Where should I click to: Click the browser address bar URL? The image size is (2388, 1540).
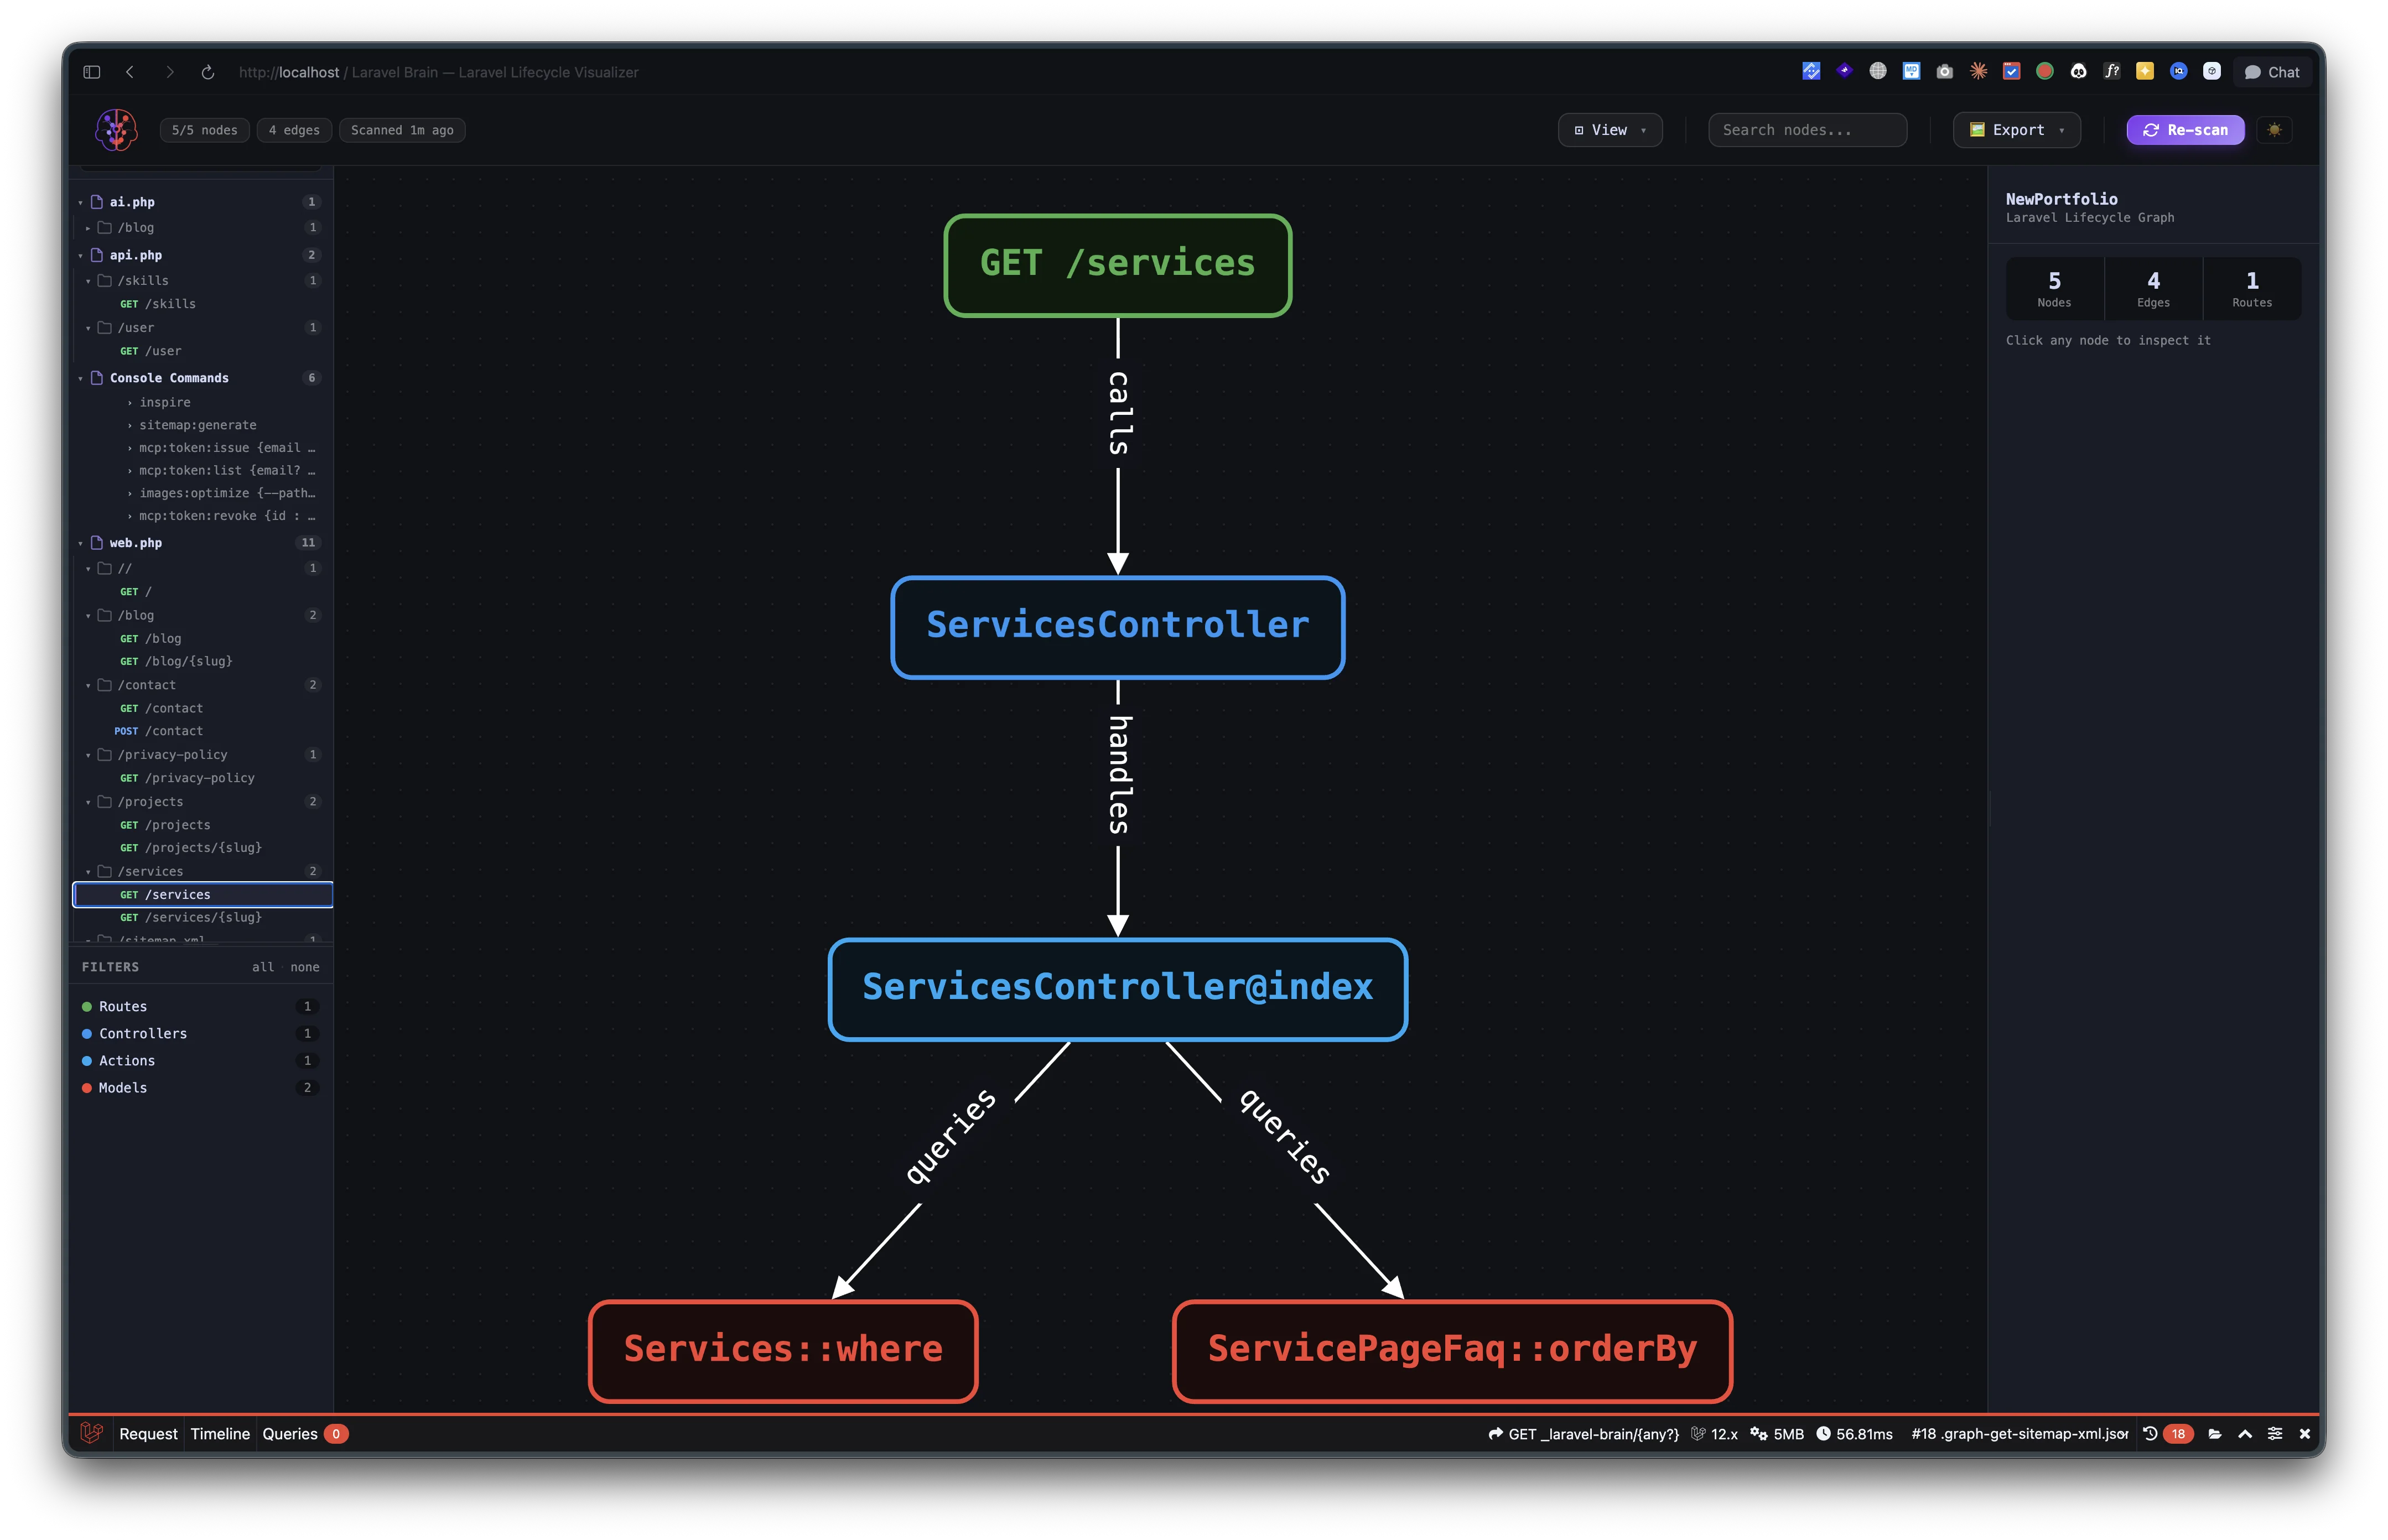coord(438,72)
